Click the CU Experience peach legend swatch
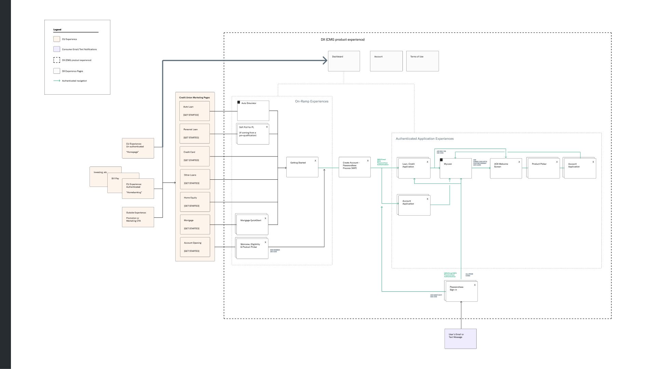This screenshot has width=656, height=369. click(57, 39)
